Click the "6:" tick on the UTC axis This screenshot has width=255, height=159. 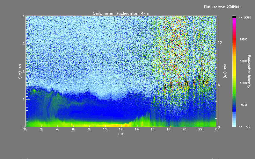tap(73, 129)
